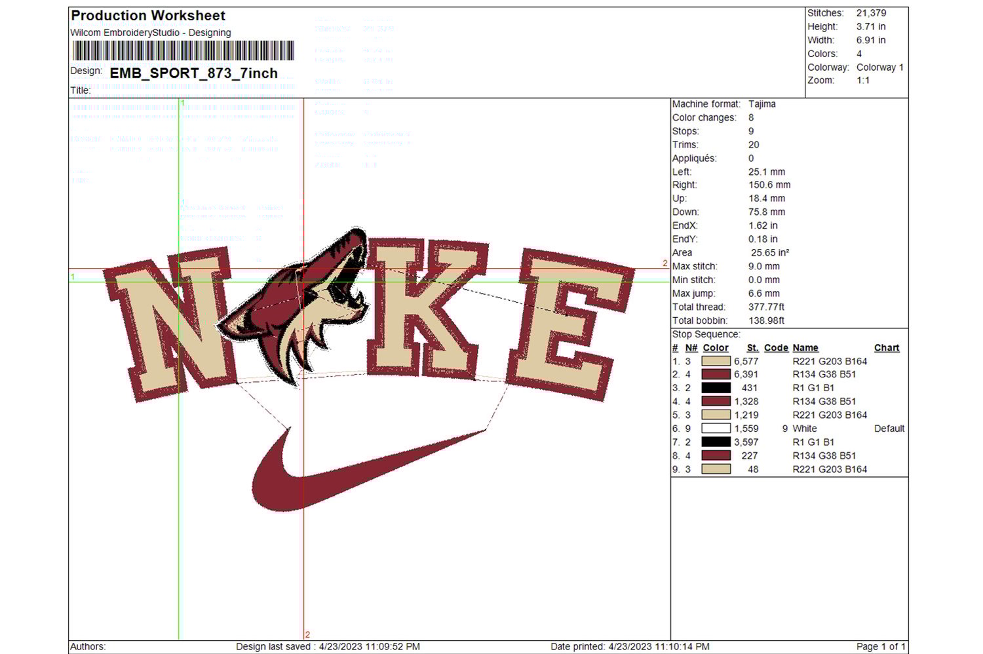The height and width of the screenshot is (654, 983).
Task: Click the "Trims:" value 20
Action: coord(754,145)
